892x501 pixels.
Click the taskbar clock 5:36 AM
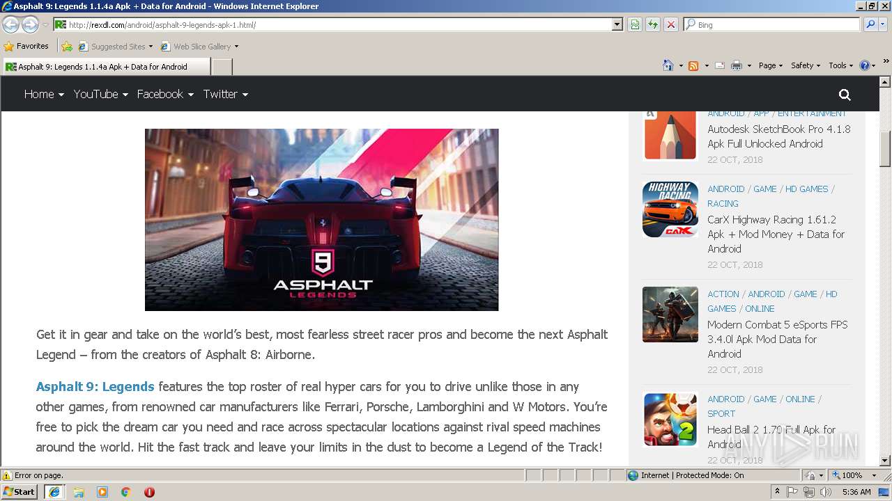click(x=856, y=492)
